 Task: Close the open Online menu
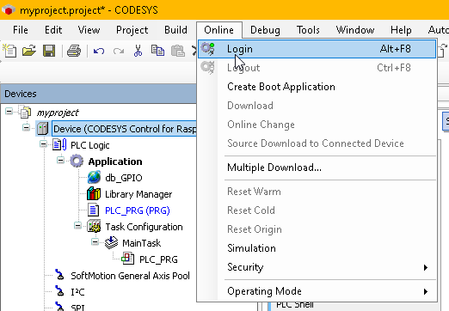click(x=219, y=30)
